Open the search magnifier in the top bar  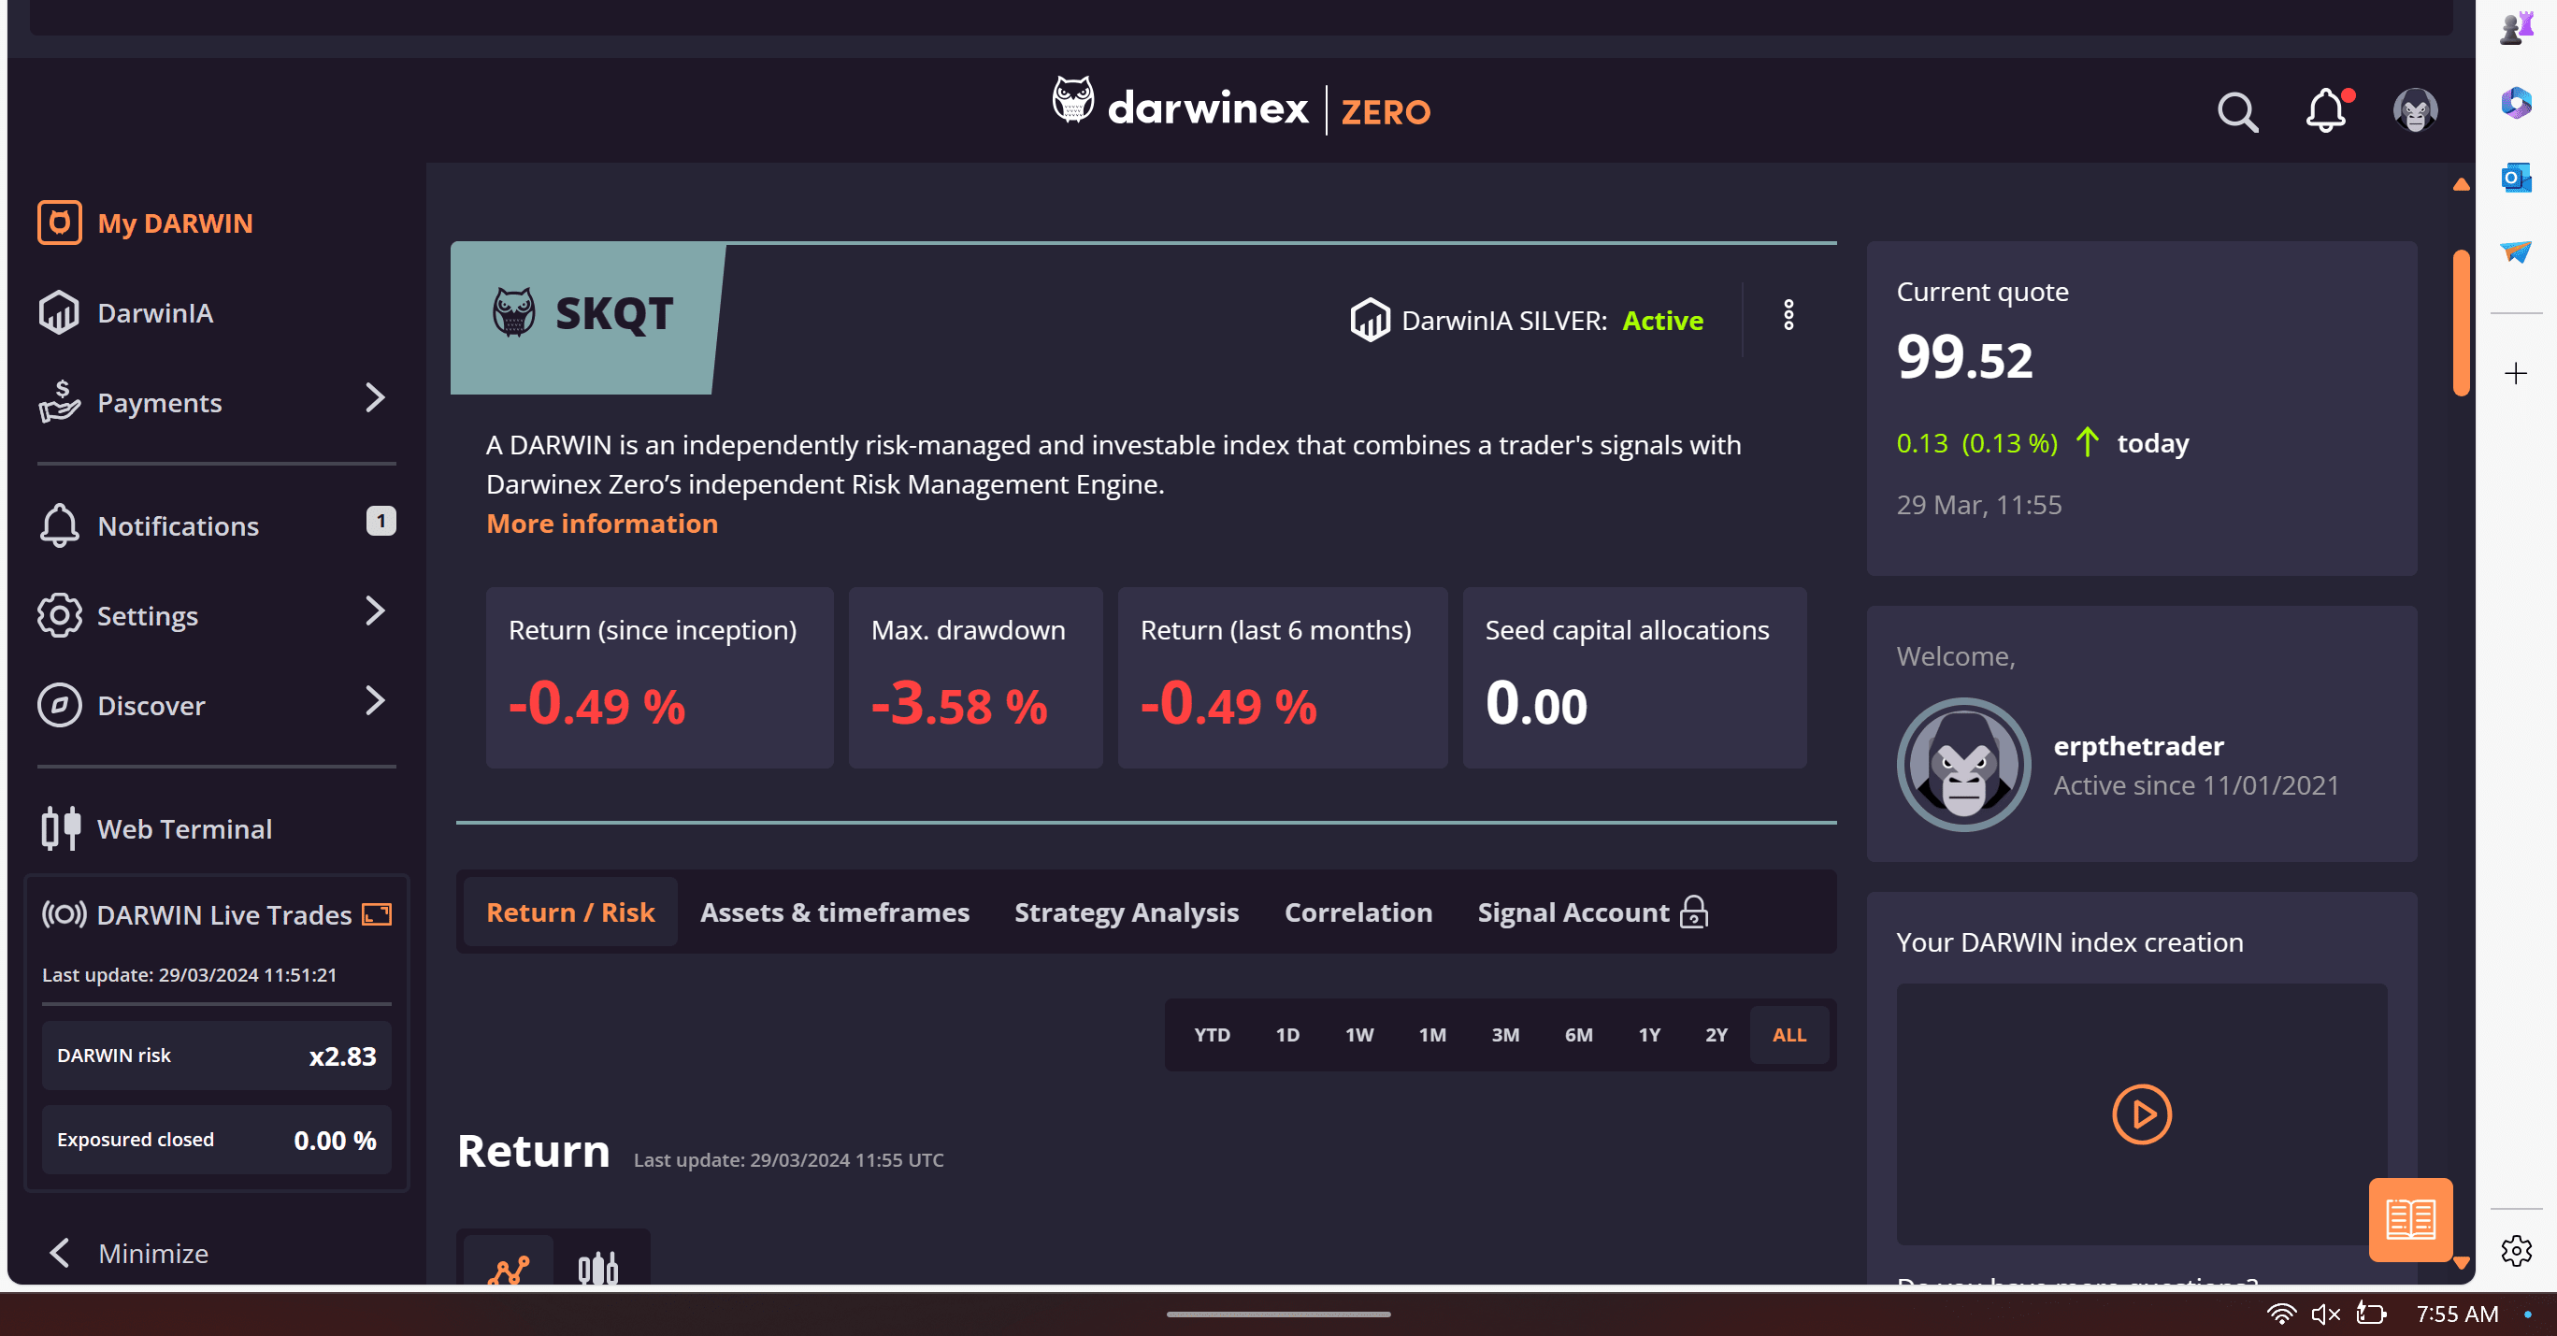(2236, 112)
